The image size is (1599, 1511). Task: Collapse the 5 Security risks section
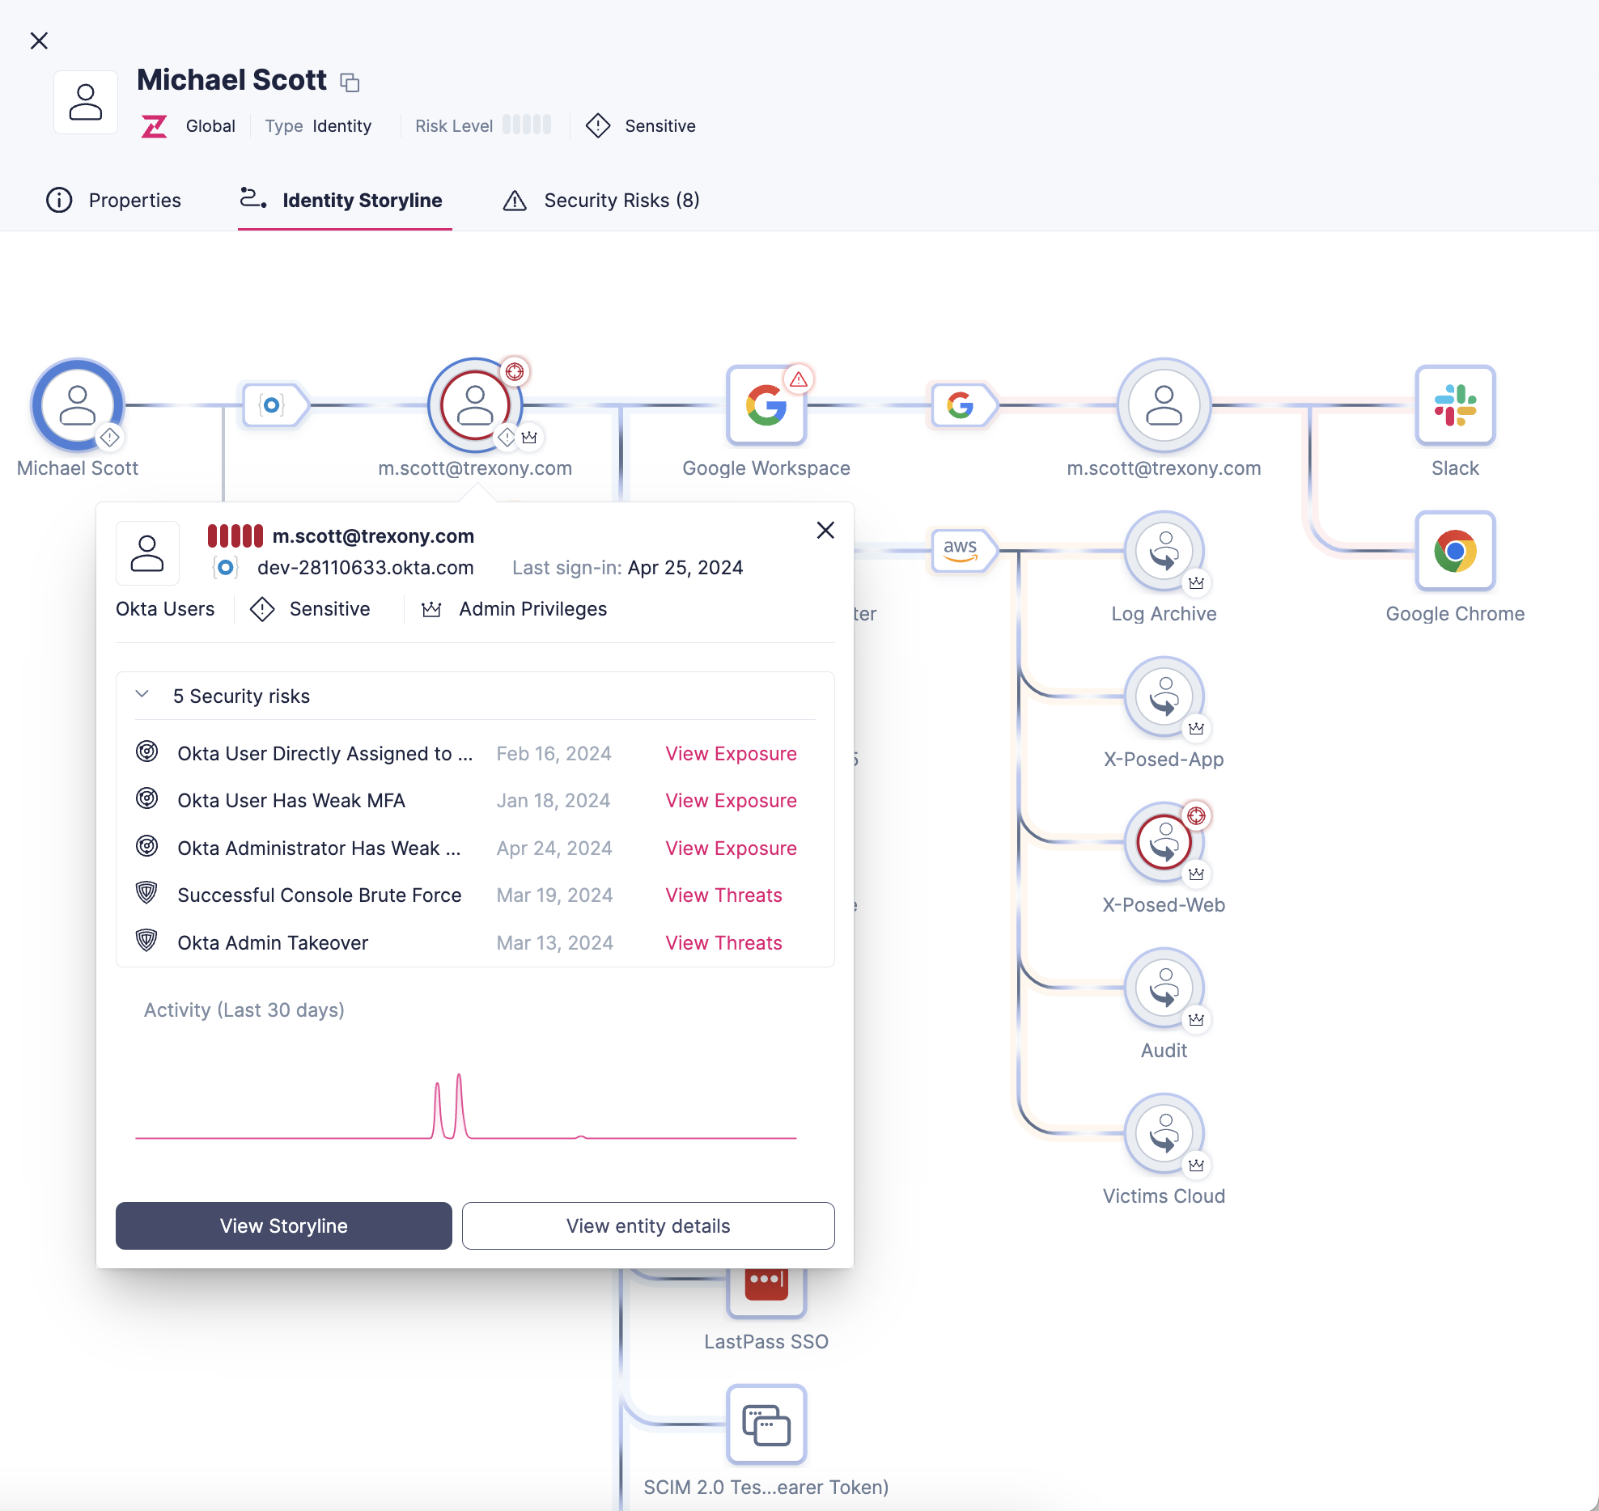click(142, 694)
